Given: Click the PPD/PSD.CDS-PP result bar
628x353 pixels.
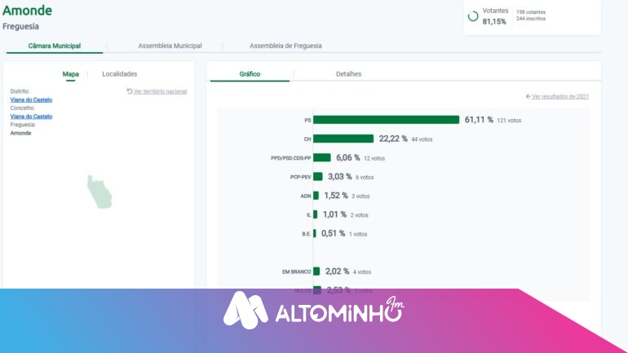Looking at the screenshot, I should coord(322,157).
